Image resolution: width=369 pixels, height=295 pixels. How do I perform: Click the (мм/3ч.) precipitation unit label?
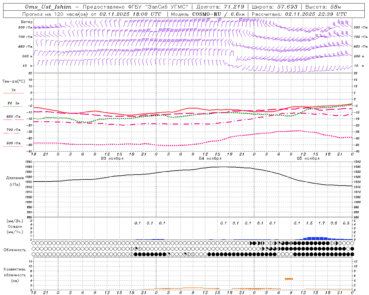(x=15, y=221)
